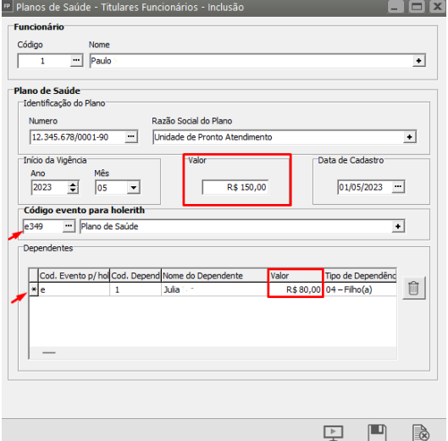Click dependent event code cell 'e'
This screenshot has height=441, width=448.
(74, 289)
